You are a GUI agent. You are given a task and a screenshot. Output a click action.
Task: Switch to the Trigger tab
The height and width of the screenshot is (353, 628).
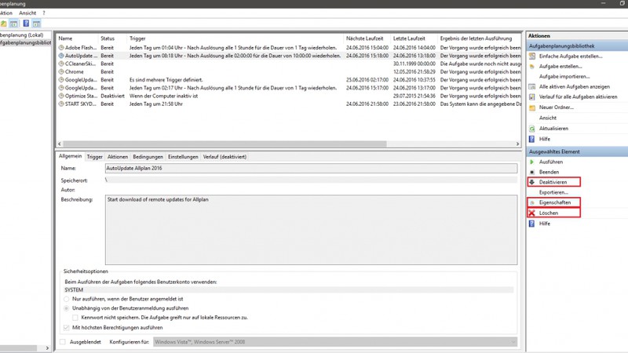(94, 157)
